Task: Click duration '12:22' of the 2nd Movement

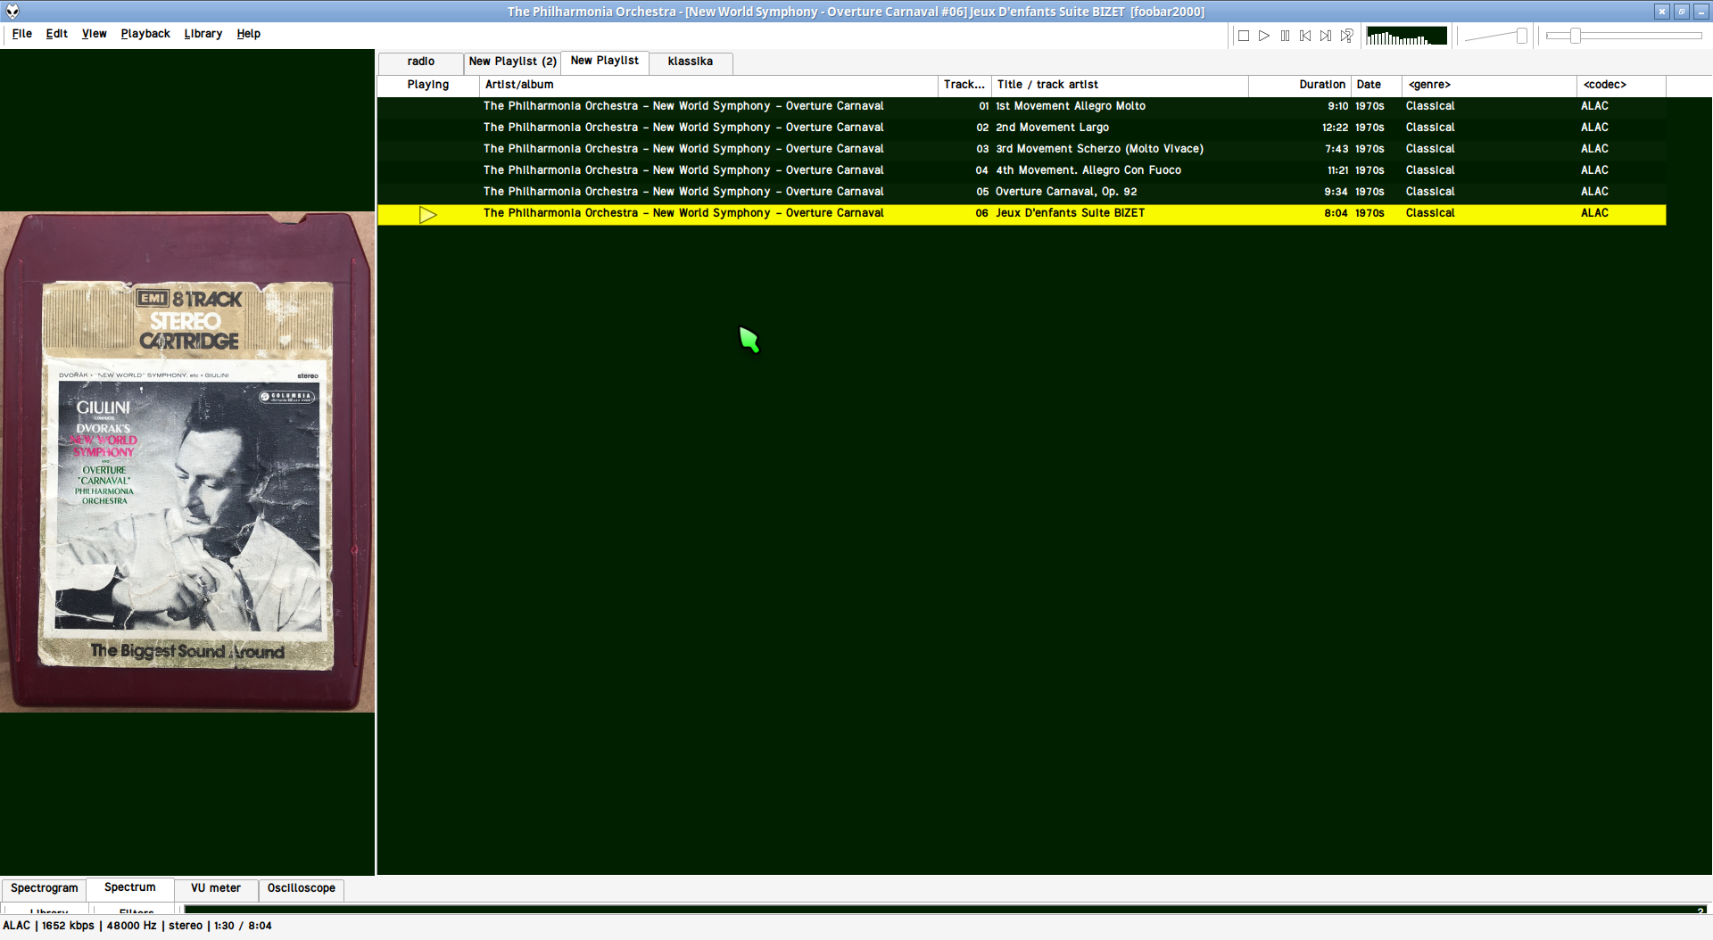Action: [1335, 128]
